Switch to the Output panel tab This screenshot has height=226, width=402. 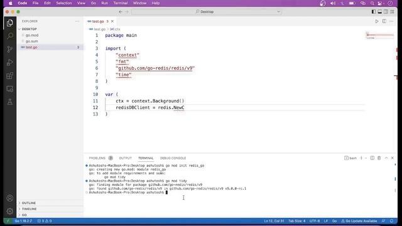click(x=125, y=158)
